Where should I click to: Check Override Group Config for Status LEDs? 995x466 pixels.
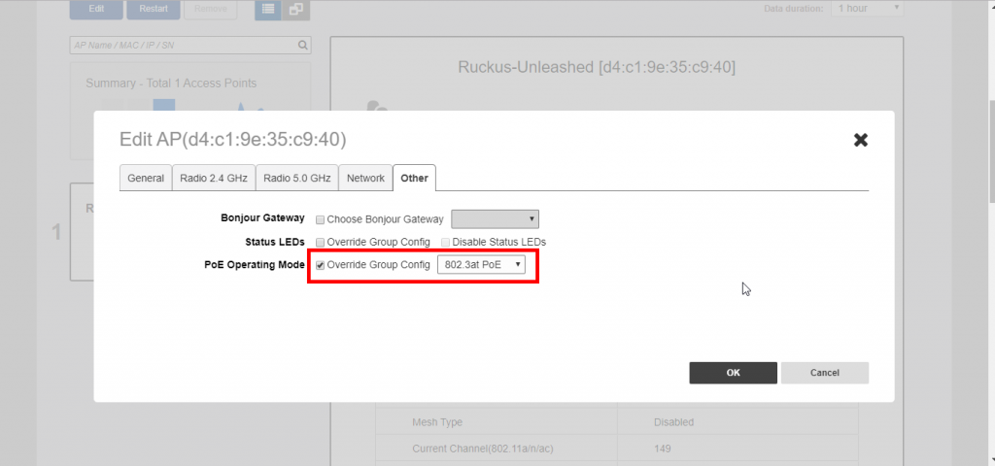pos(321,242)
